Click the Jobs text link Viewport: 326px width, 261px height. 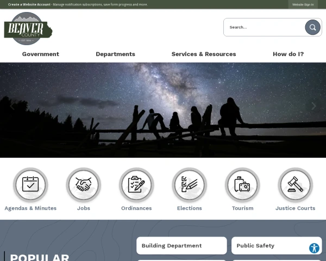84,208
